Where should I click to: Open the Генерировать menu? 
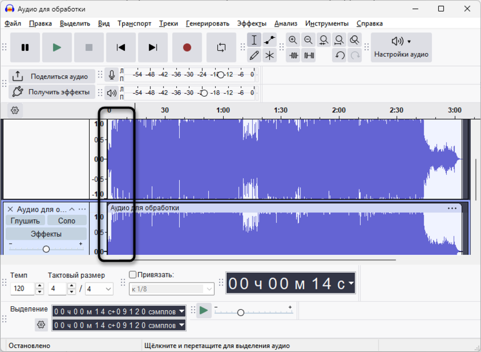(x=208, y=23)
